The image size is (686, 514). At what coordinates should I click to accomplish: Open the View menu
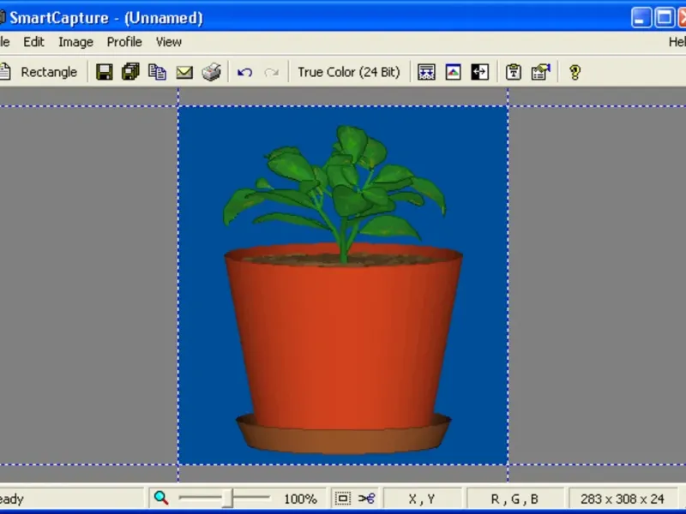coord(168,41)
